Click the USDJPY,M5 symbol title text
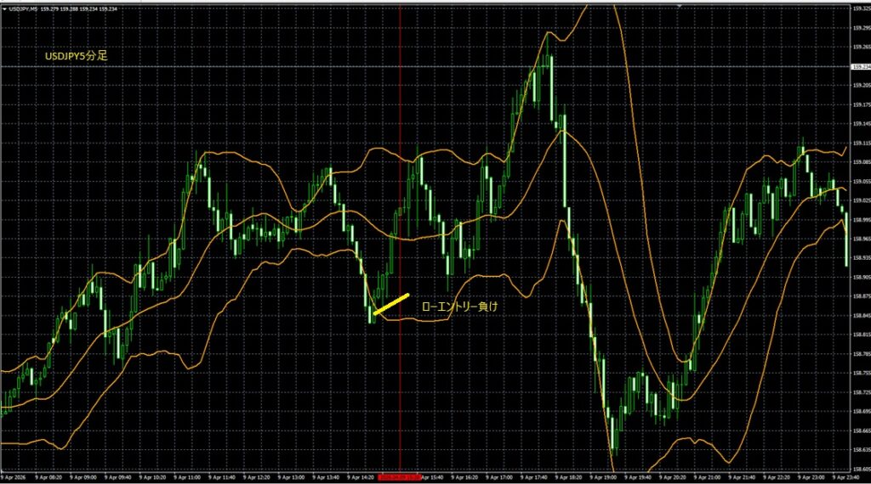 (x=23, y=8)
